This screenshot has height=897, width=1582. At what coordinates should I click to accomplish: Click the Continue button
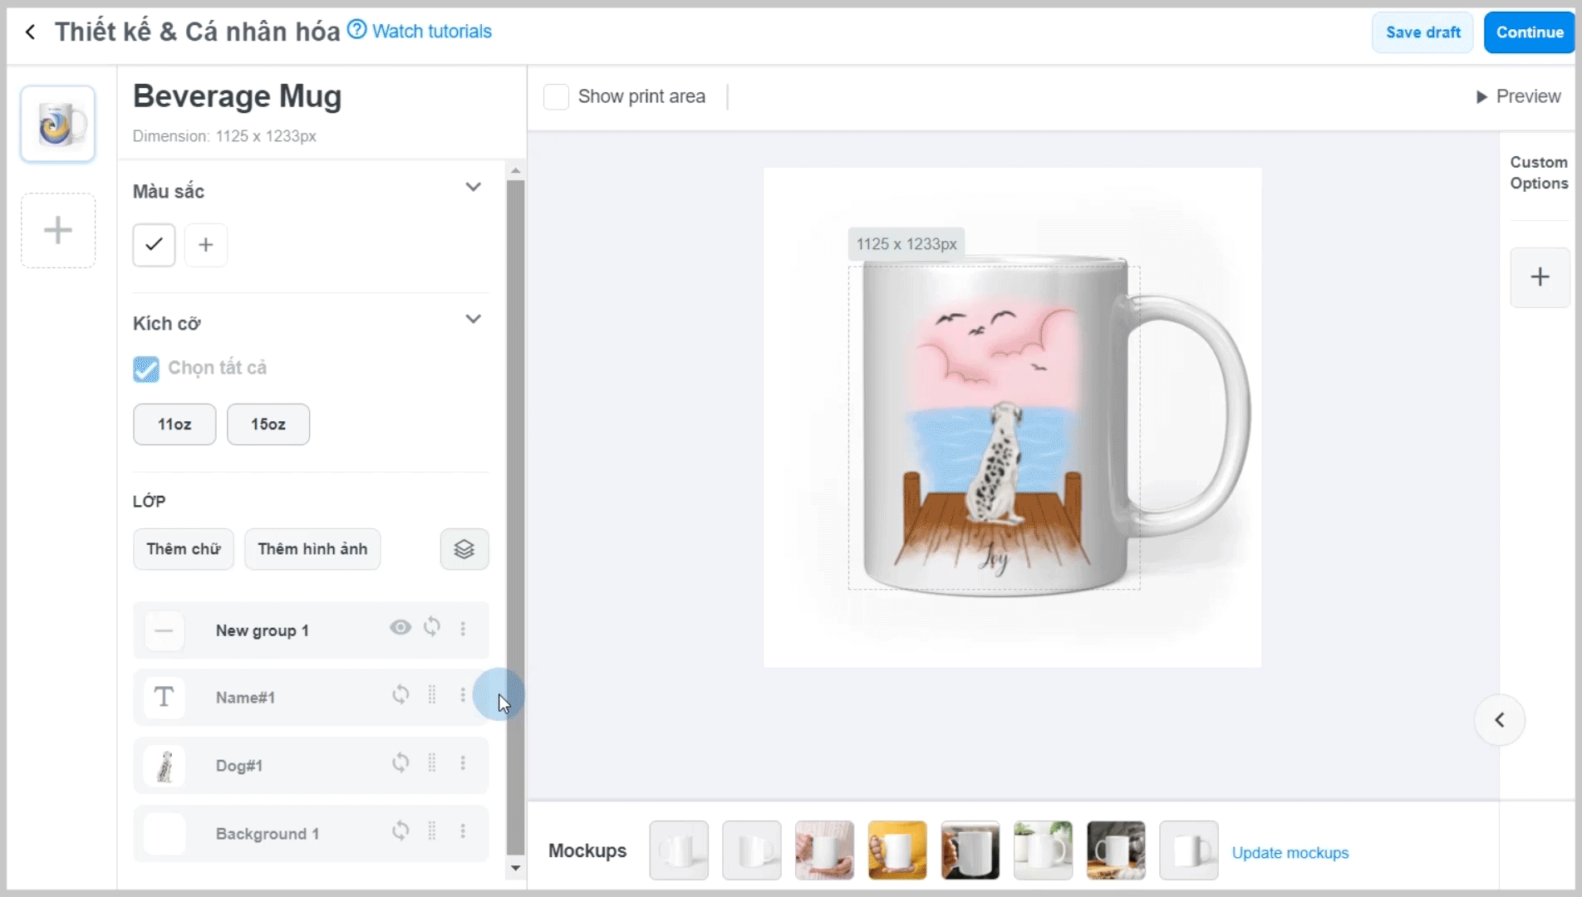[1529, 32]
